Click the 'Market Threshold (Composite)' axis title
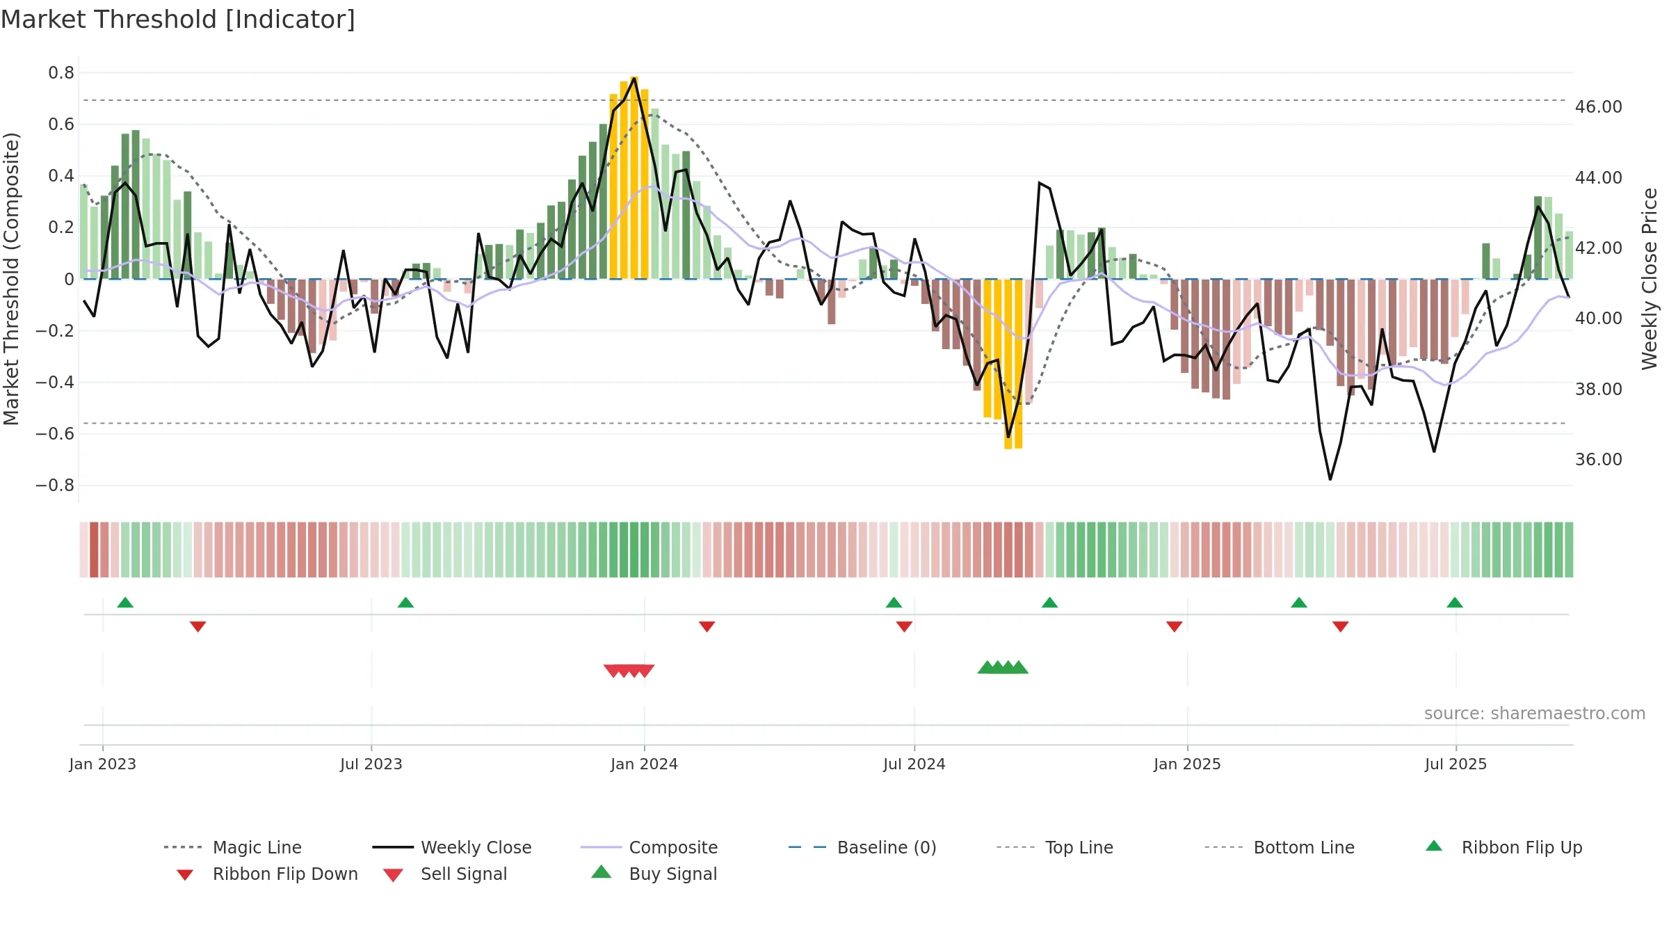This screenshot has width=1669, height=939. click(11, 278)
